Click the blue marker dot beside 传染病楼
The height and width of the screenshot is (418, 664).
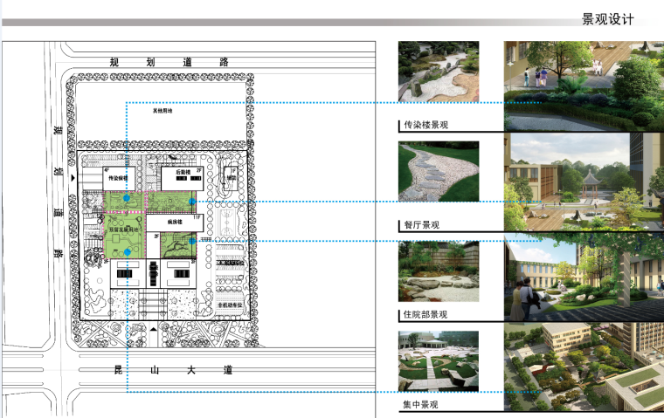[x=128, y=200]
